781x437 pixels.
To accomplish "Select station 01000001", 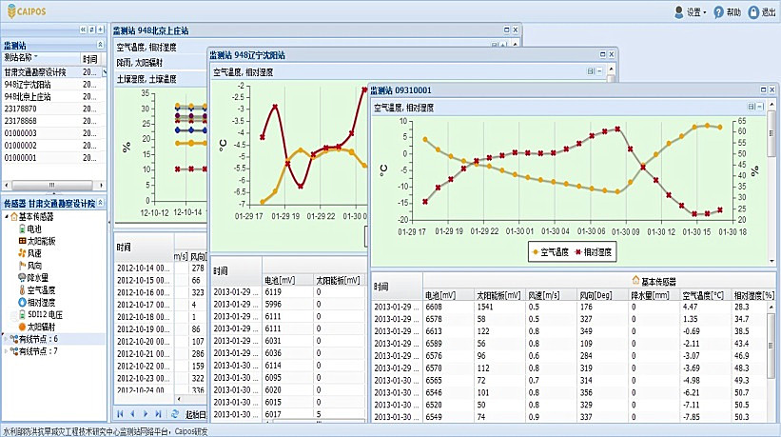I will coord(54,157).
